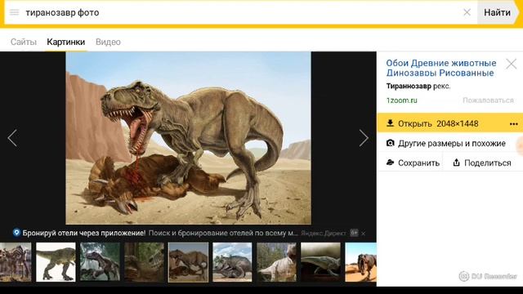This screenshot has height=294, width=523.
Task: Clear the search query with X icon
Action: [x=467, y=12]
